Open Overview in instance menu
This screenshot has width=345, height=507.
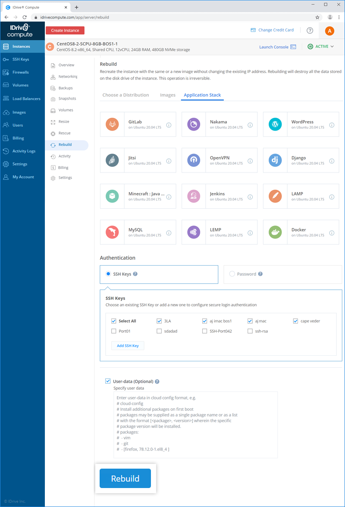click(66, 65)
